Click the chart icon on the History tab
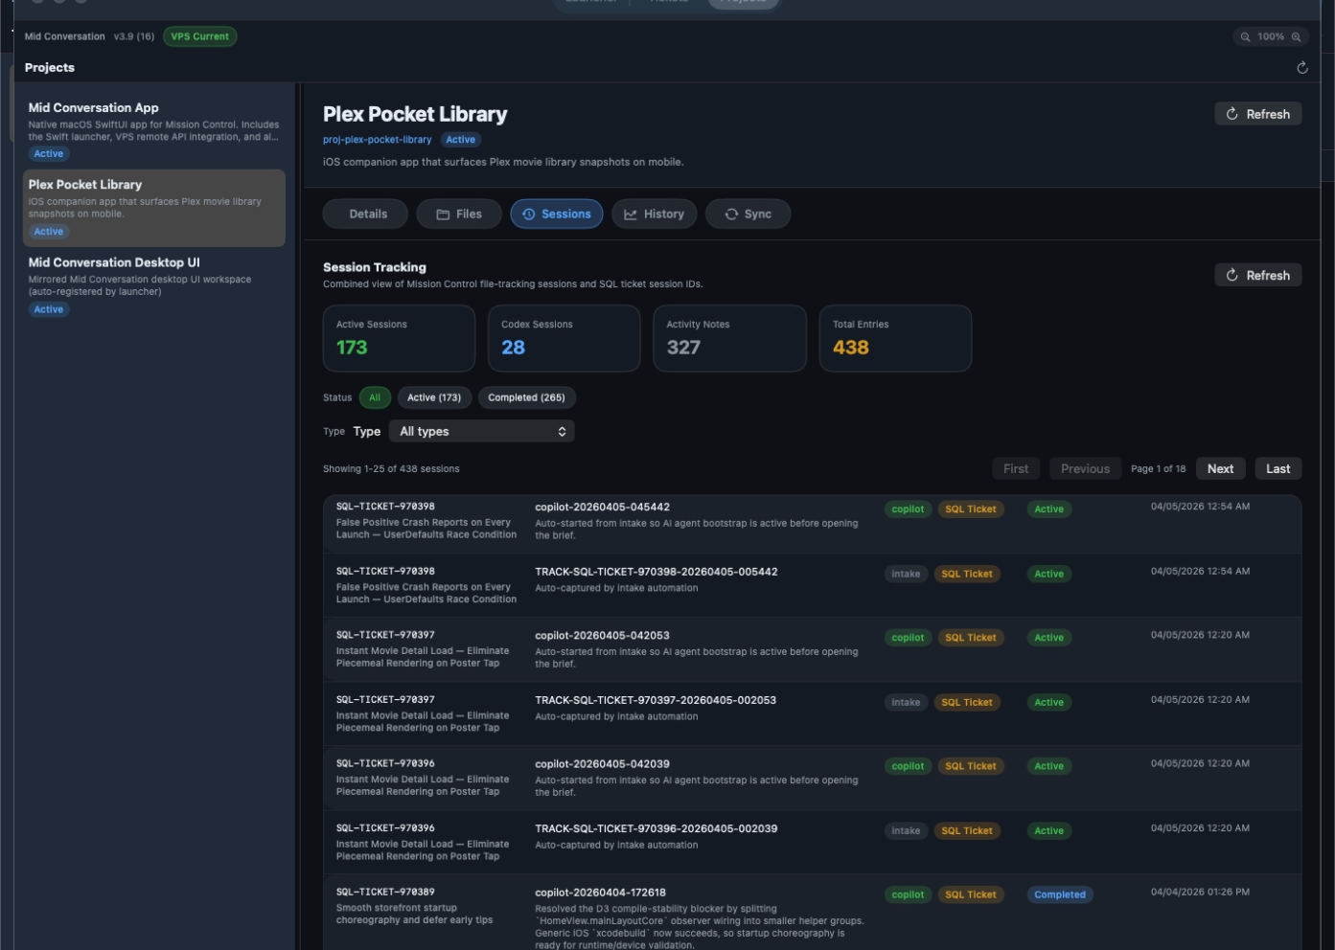Screen dimensions: 1335x950 631,214
